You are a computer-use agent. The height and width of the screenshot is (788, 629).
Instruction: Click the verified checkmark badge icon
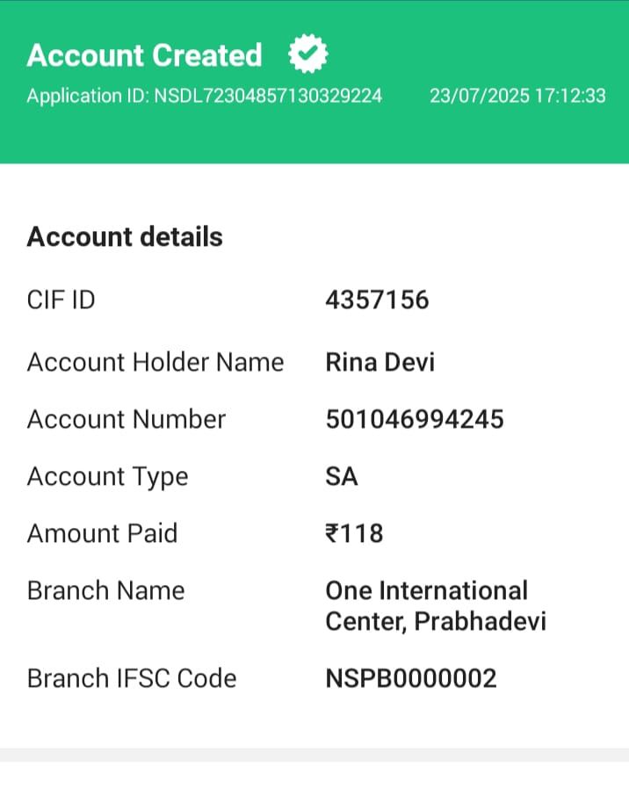coord(308,55)
